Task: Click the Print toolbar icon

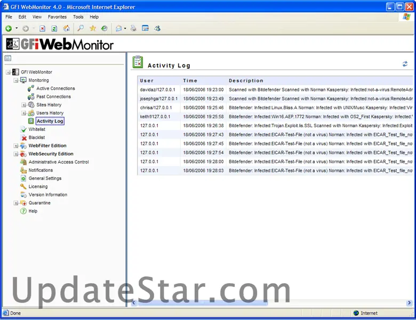Action: tap(133, 28)
